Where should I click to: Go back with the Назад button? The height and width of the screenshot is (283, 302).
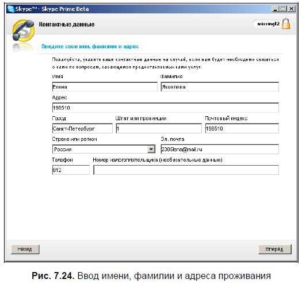25,249
